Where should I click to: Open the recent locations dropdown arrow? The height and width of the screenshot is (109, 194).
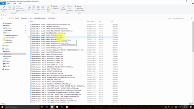coord(7,18)
